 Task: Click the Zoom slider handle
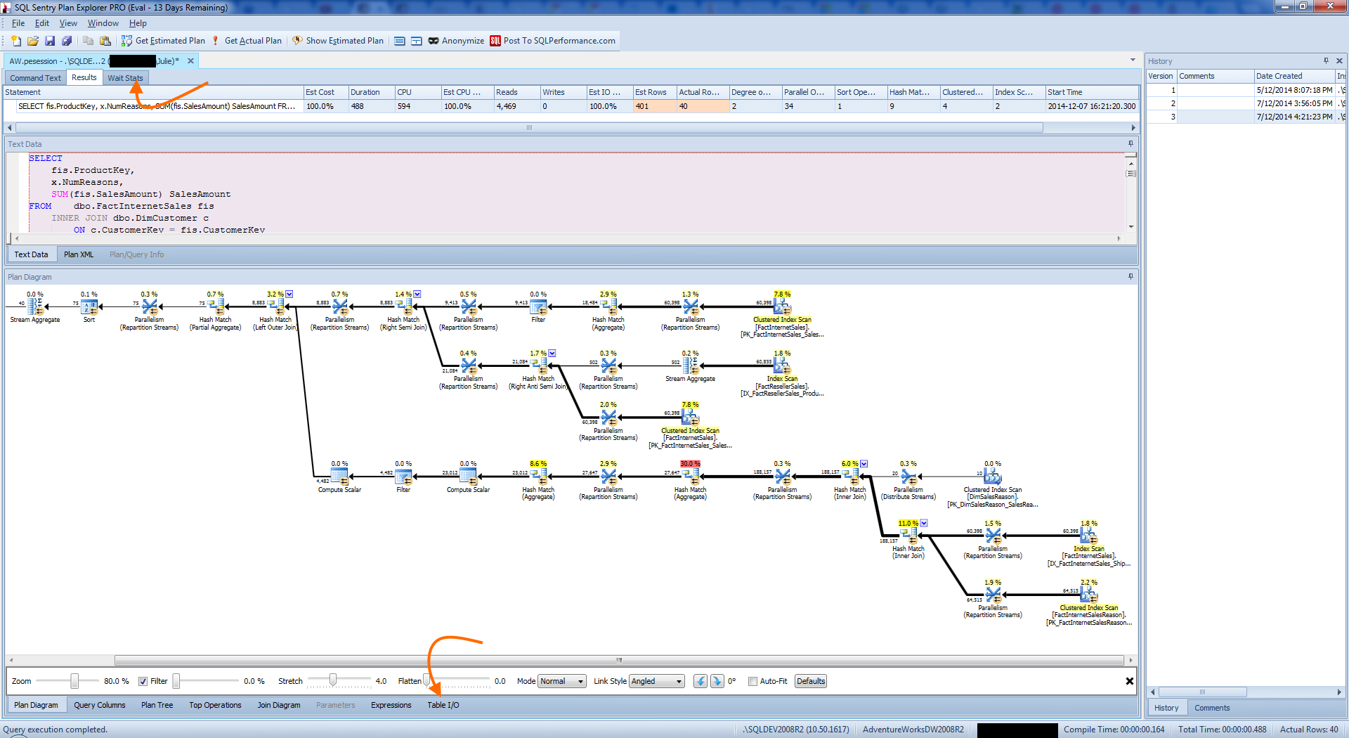click(74, 681)
